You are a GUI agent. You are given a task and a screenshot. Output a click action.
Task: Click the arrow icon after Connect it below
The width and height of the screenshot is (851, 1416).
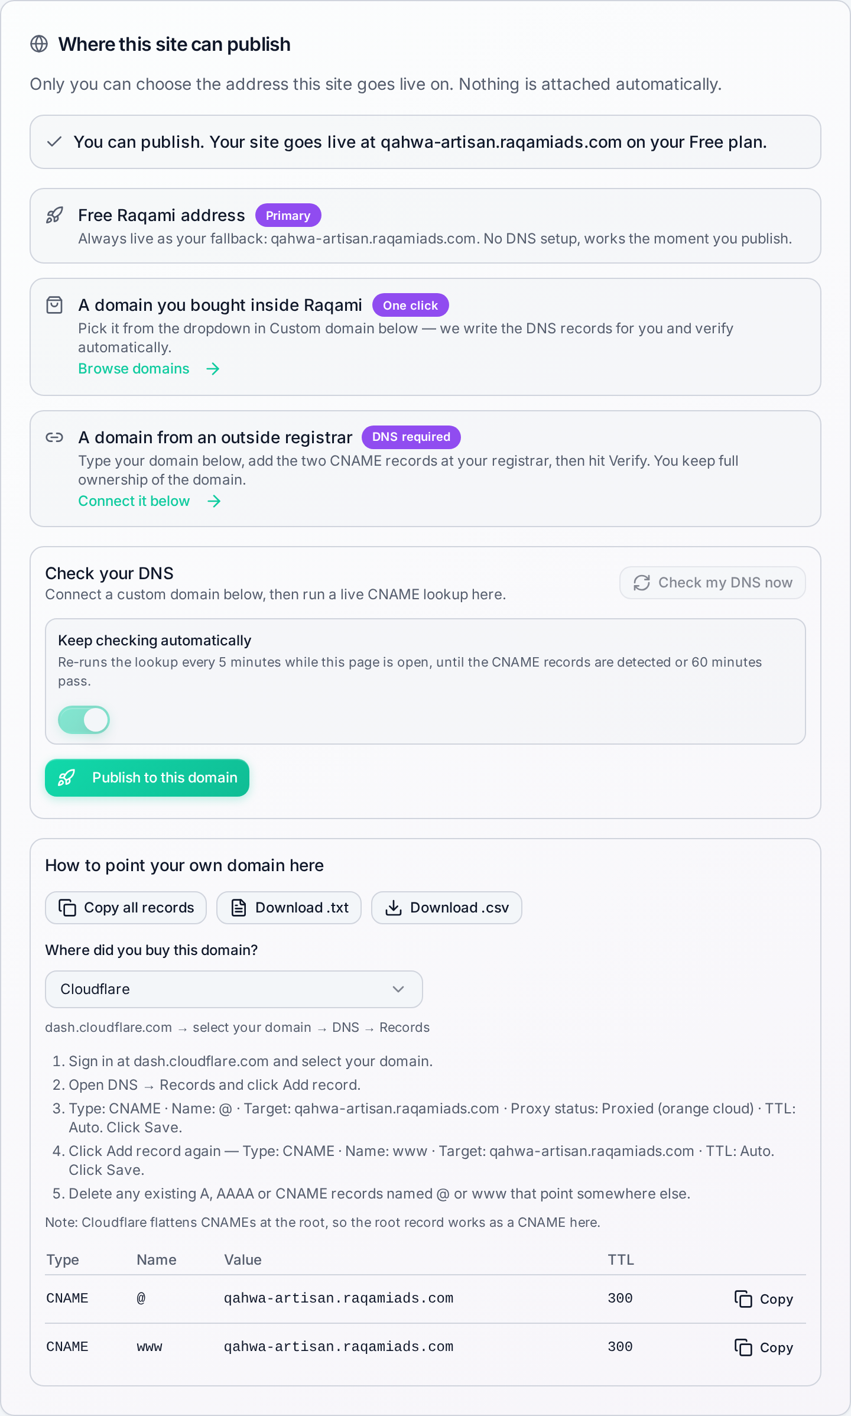214,501
